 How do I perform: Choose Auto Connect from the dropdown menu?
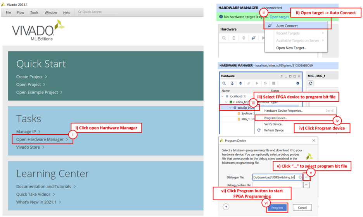(296, 26)
